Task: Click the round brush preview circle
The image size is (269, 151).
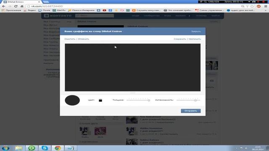Action: 72,100
